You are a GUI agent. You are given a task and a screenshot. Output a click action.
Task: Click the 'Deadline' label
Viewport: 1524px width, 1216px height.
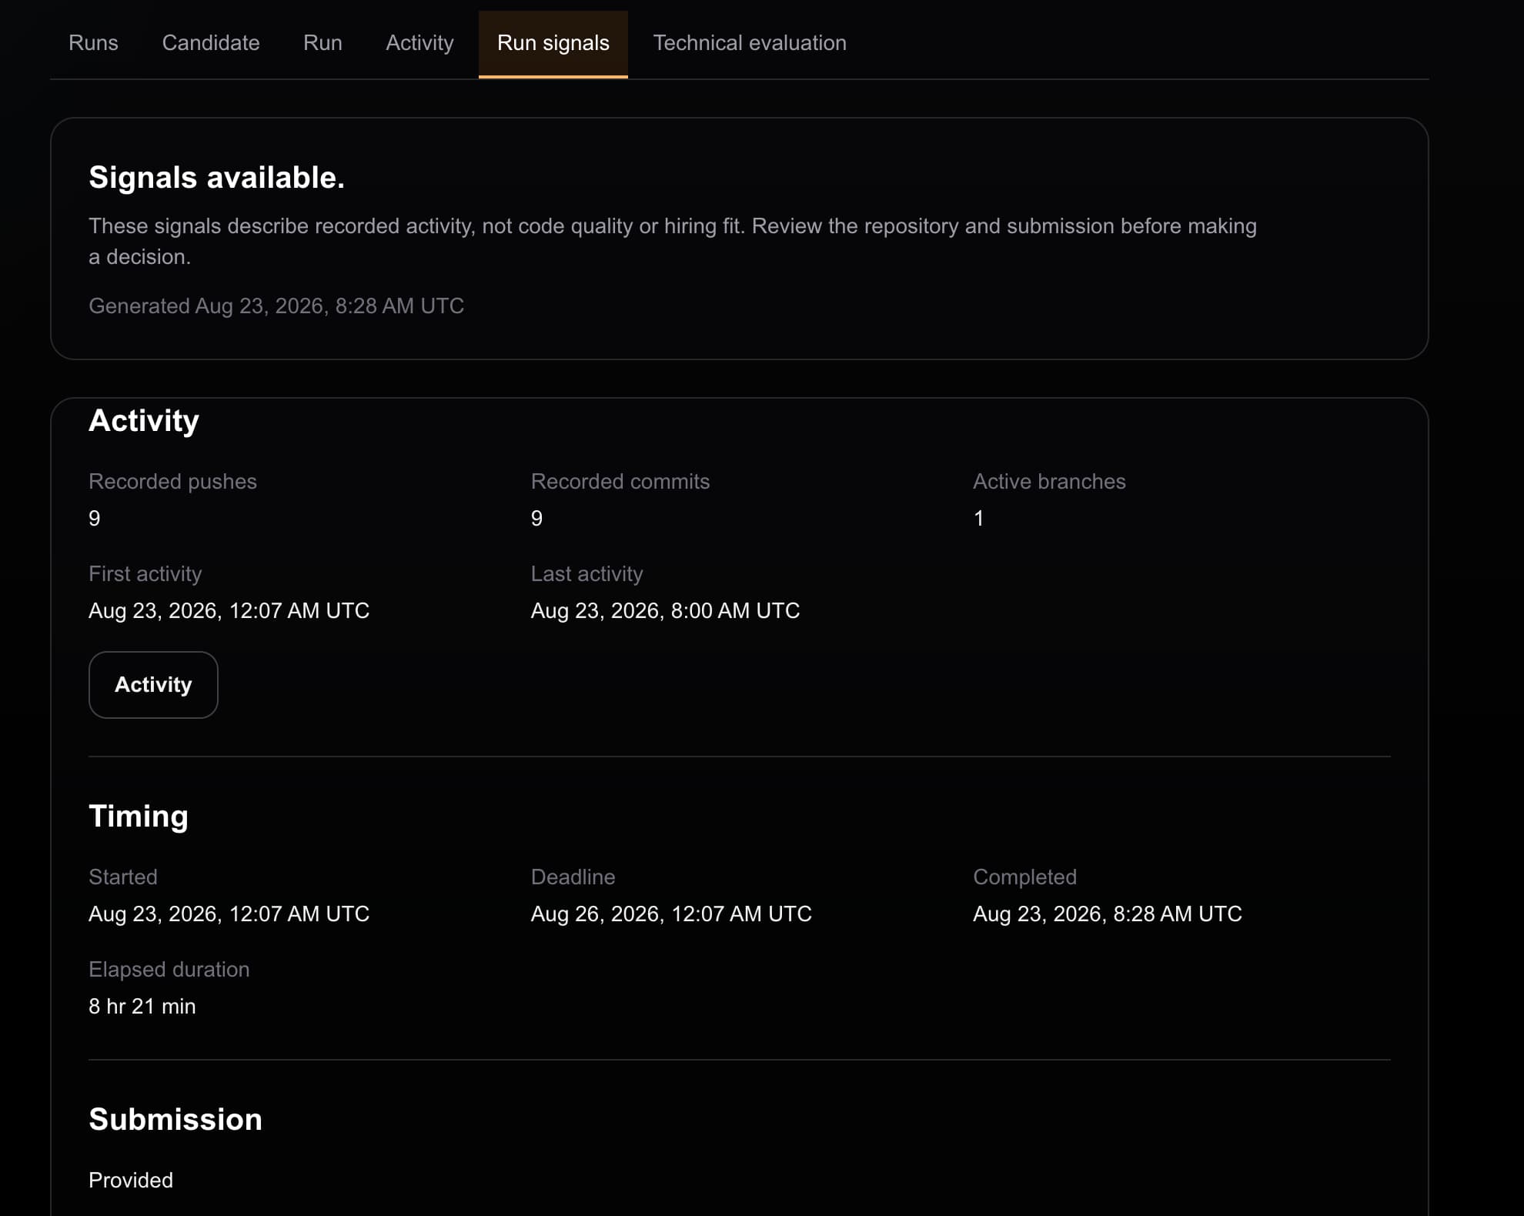[573, 877]
